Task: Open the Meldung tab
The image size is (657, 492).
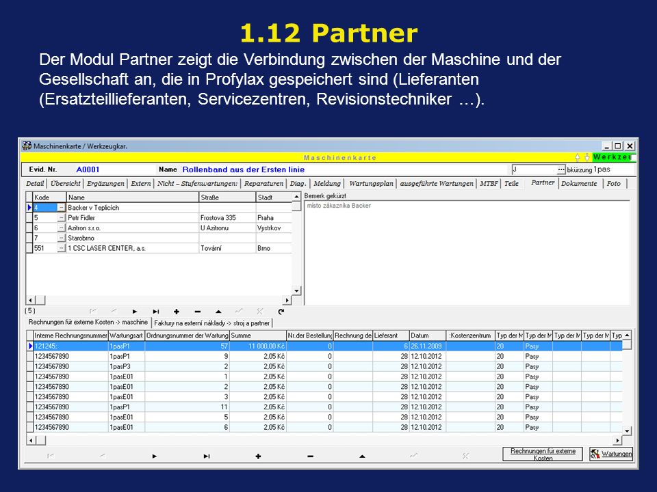Action: [327, 184]
